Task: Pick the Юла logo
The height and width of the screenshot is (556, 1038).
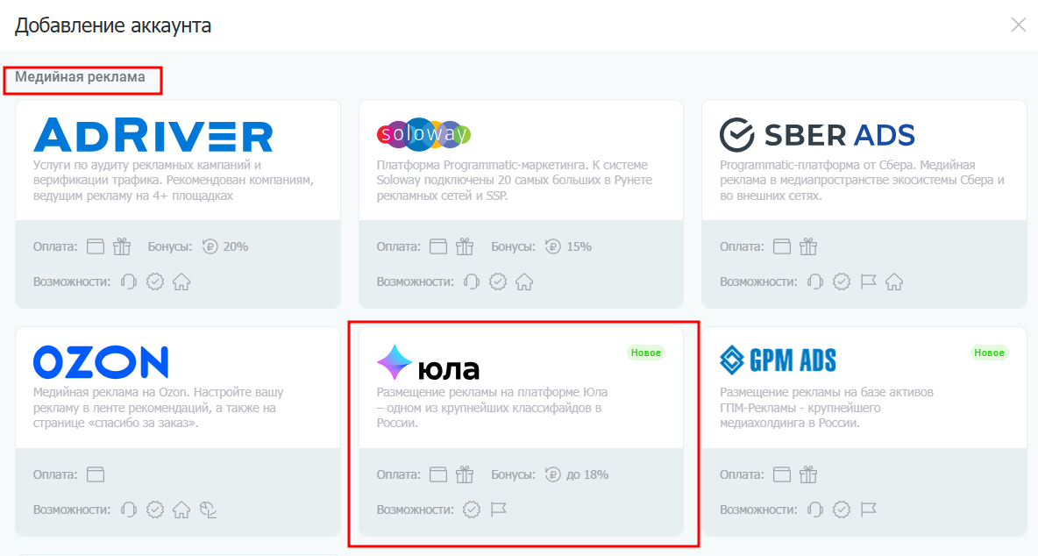Action: (x=428, y=363)
